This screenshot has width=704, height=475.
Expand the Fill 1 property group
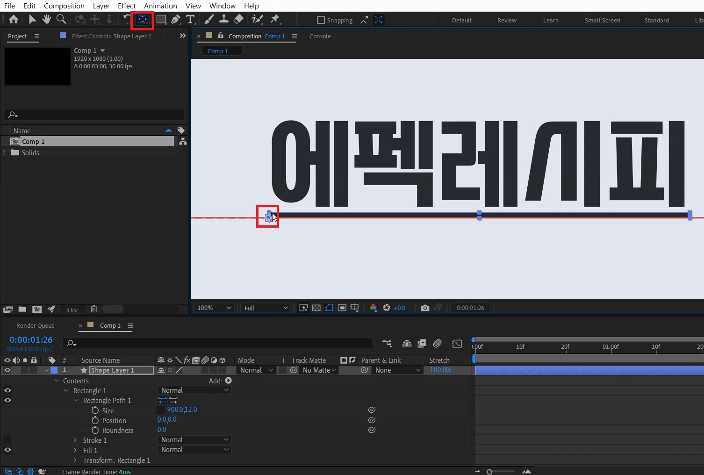click(75, 450)
